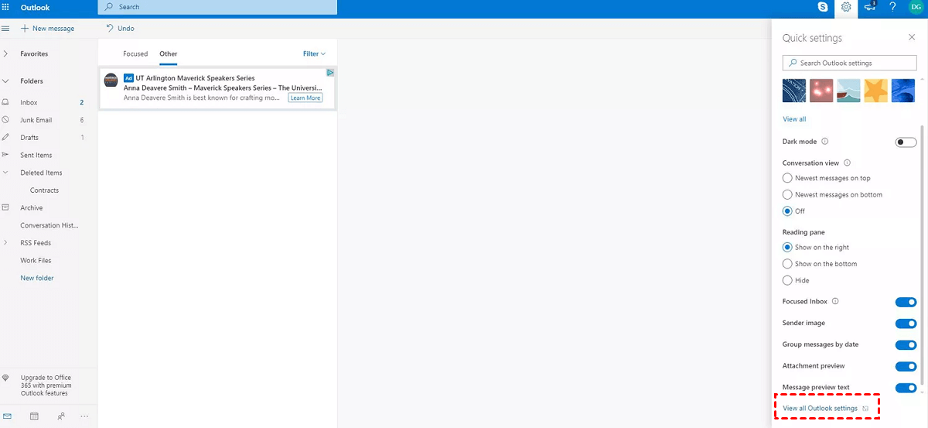The image size is (928, 428).
Task: Click the Inbox folder icon
Action: tap(5, 102)
